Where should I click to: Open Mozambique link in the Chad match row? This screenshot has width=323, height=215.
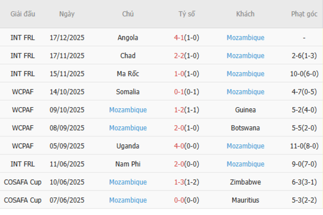[245, 56]
